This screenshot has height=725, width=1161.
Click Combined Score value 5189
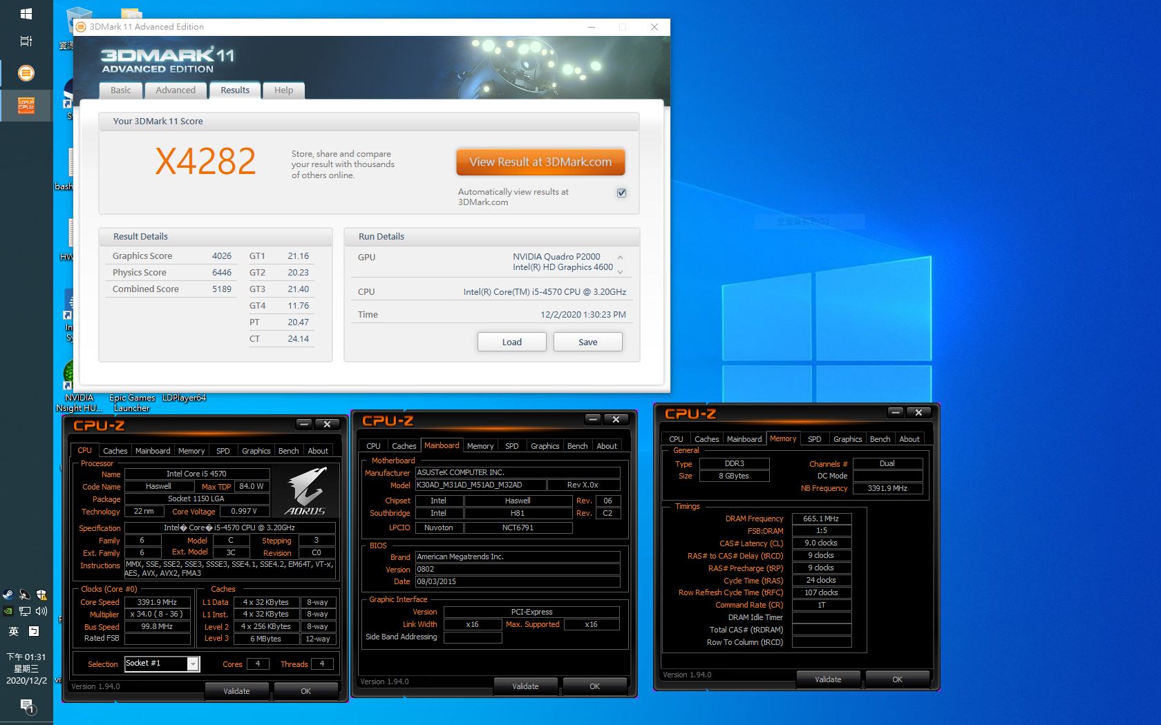click(221, 289)
